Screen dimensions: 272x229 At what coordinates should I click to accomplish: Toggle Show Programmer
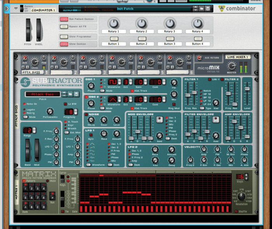(x=64, y=37)
